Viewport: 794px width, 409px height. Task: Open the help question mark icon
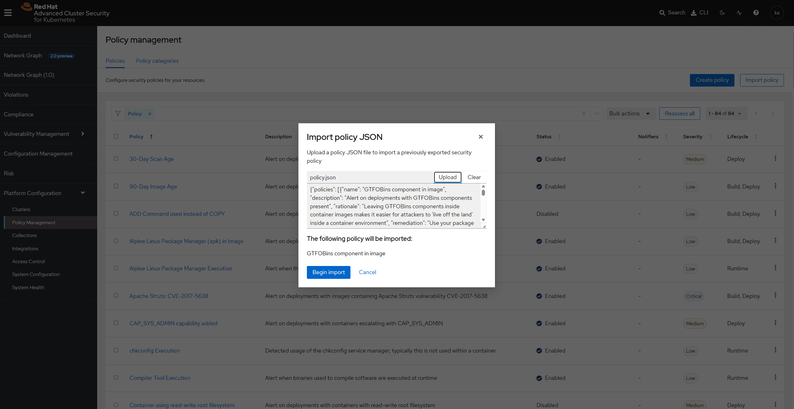pos(756,13)
